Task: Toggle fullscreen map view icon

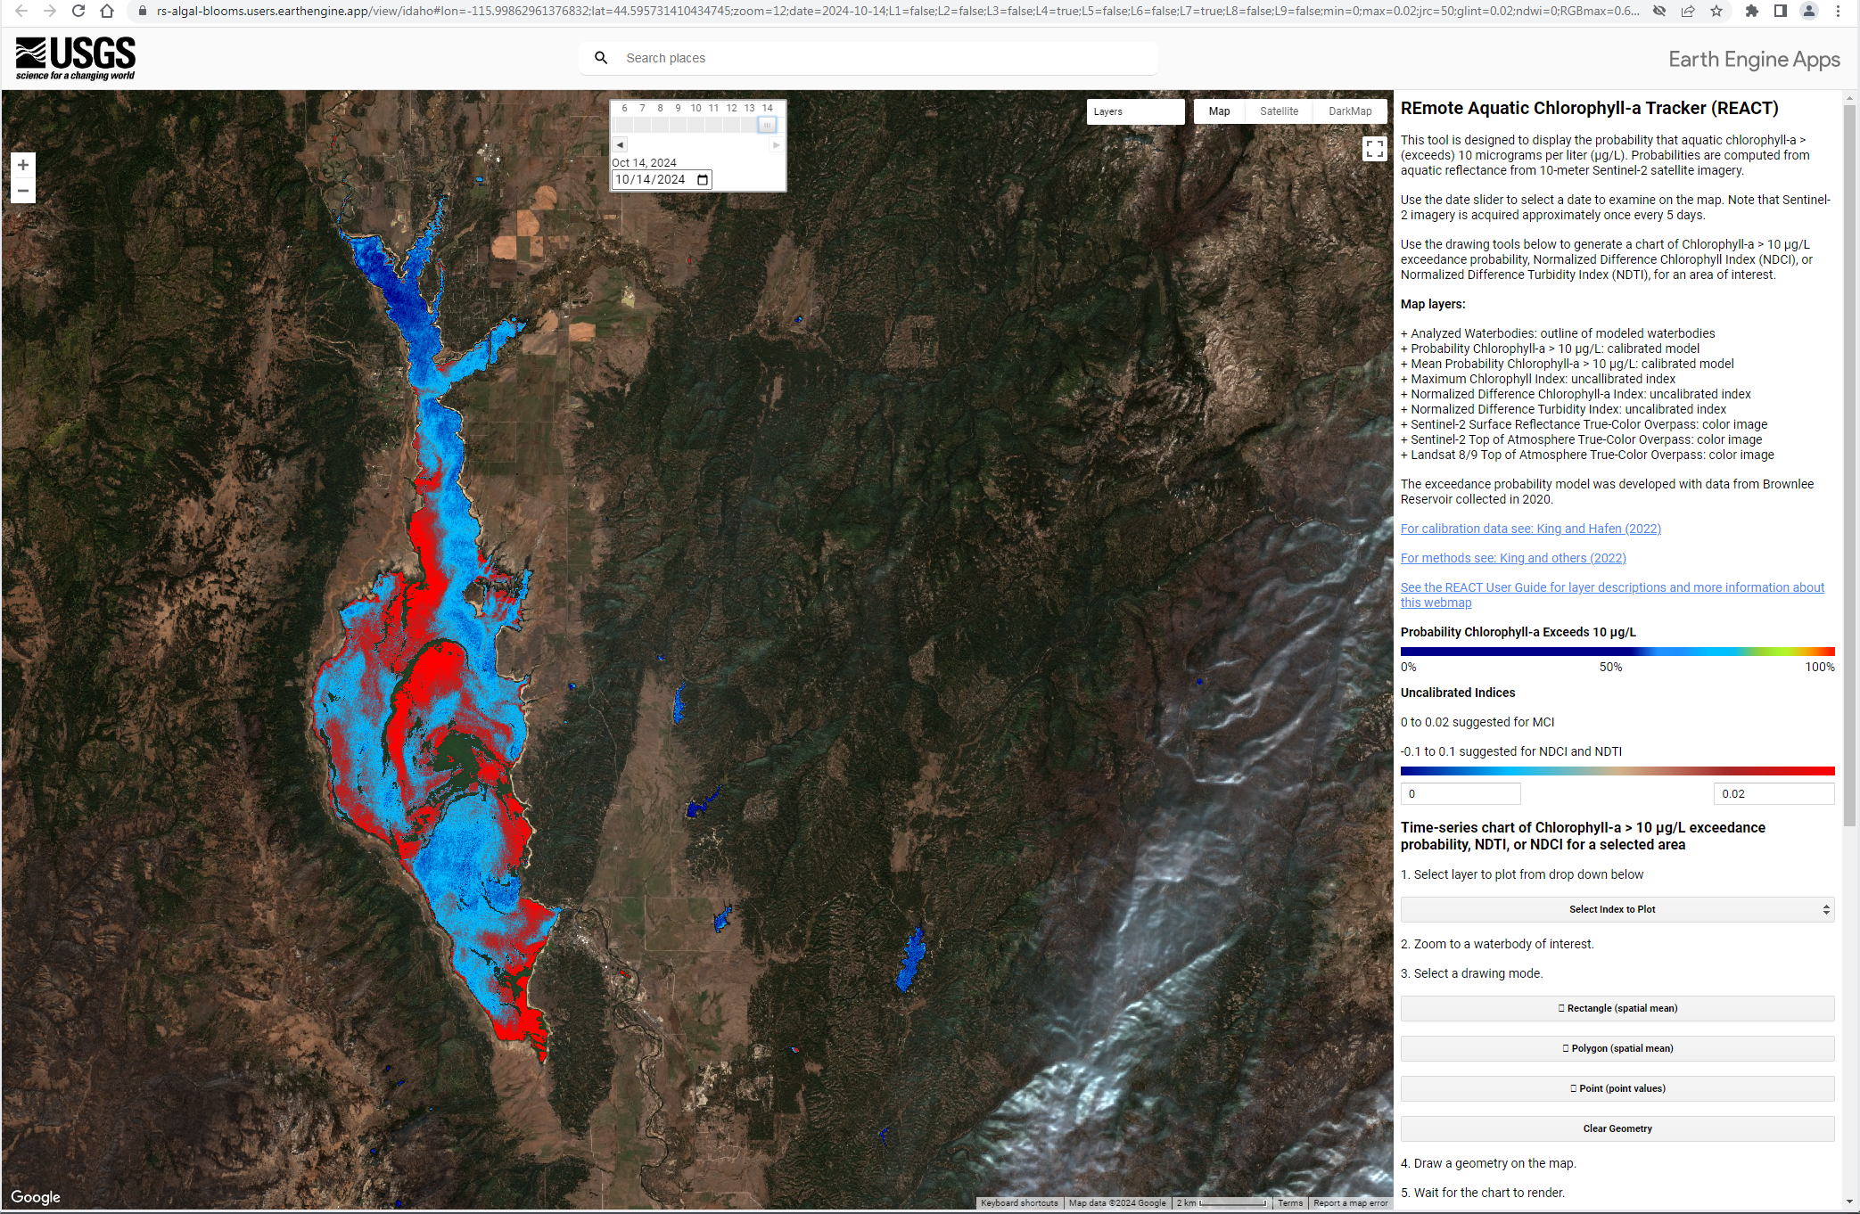Action: pyautogui.click(x=1374, y=149)
